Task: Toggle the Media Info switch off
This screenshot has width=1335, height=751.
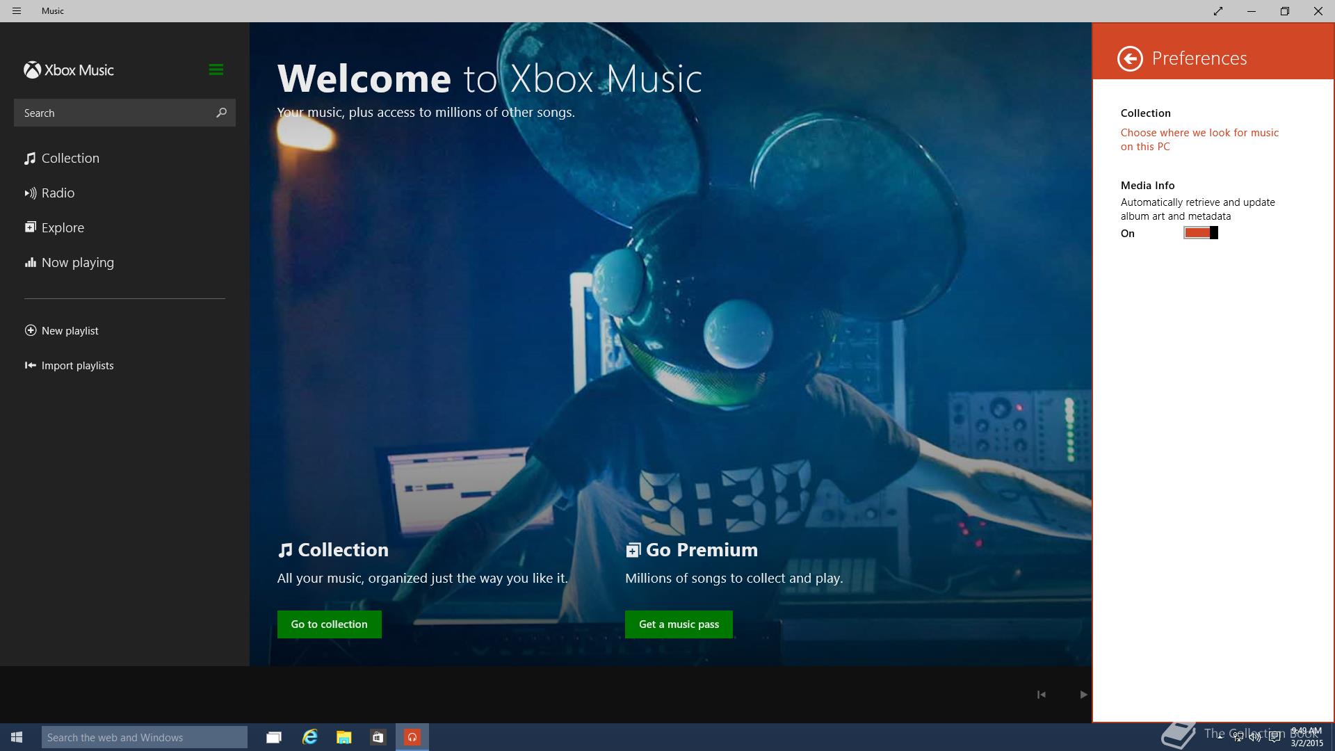Action: coord(1201,233)
